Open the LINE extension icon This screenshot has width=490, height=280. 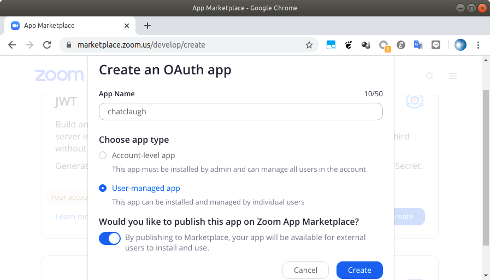(435, 45)
